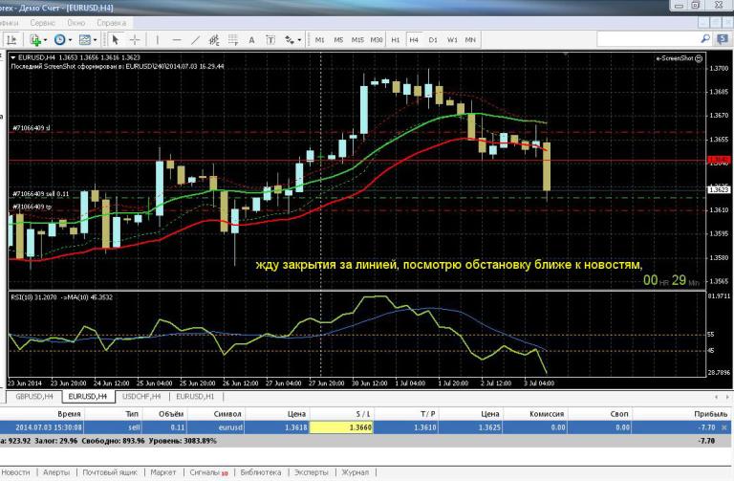
Task: Switch chart to M5 timeframe
Action: point(338,40)
